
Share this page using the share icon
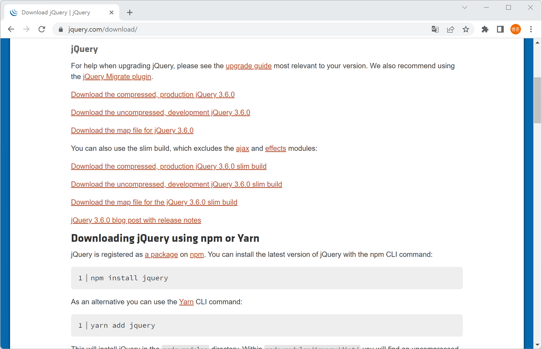(450, 29)
